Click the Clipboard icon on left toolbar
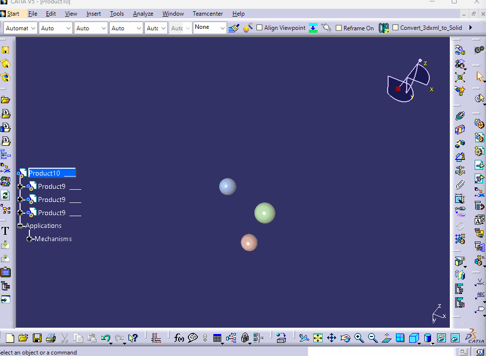 click(5, 272)
